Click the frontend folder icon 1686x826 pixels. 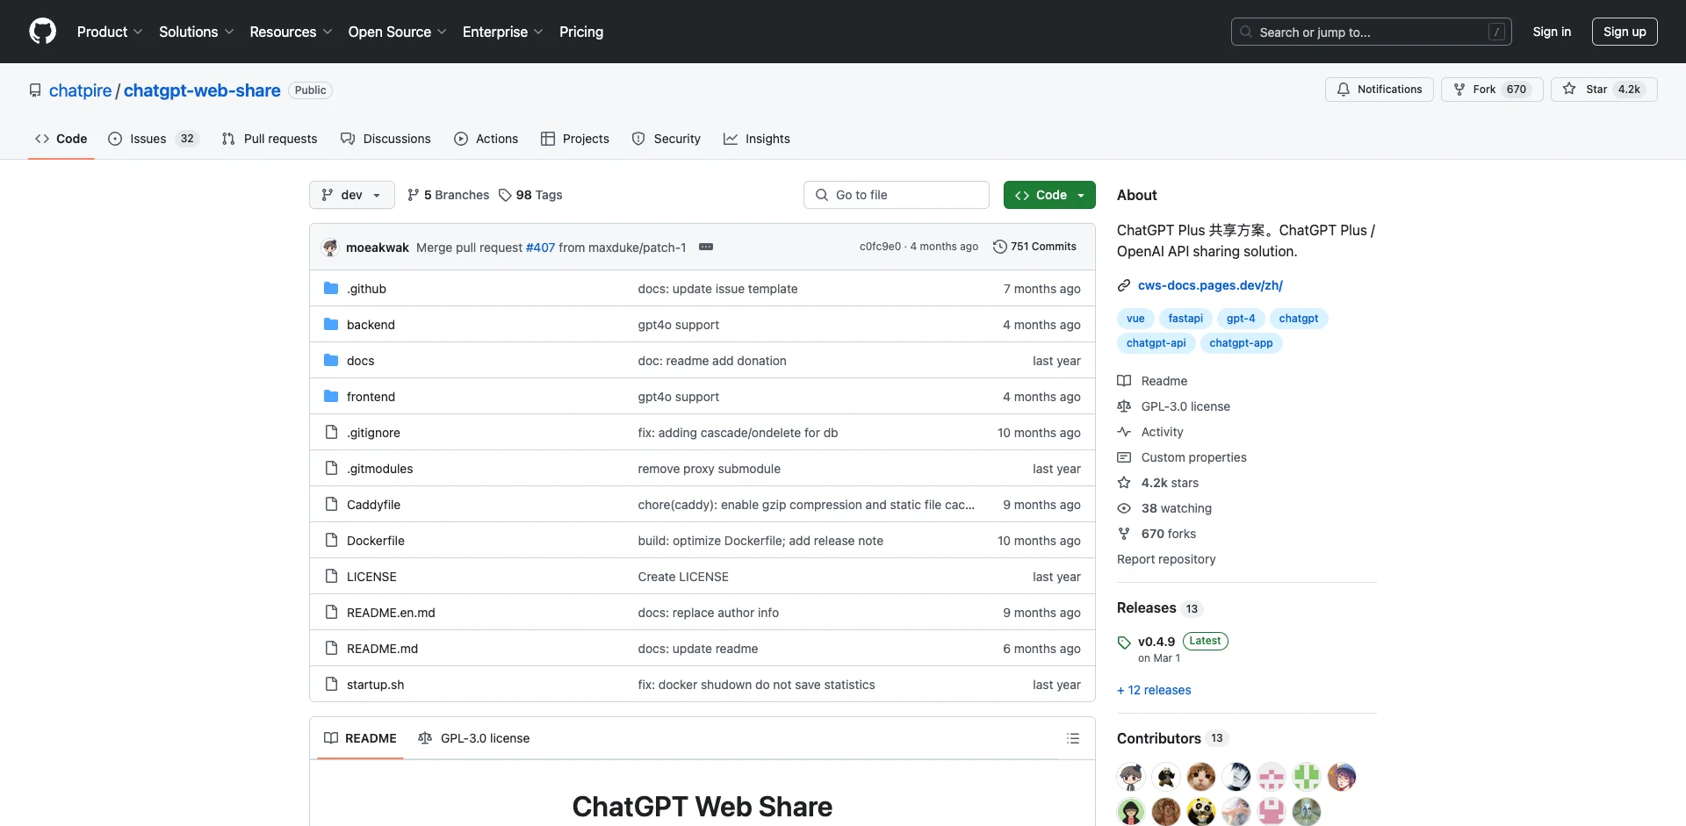tap(331, 396)
